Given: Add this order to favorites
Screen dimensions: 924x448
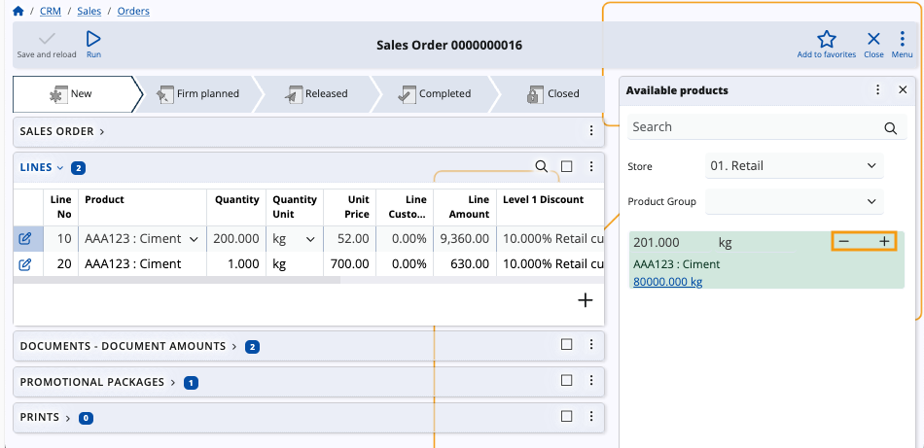Looking at the screenshot, I should 826,46.
